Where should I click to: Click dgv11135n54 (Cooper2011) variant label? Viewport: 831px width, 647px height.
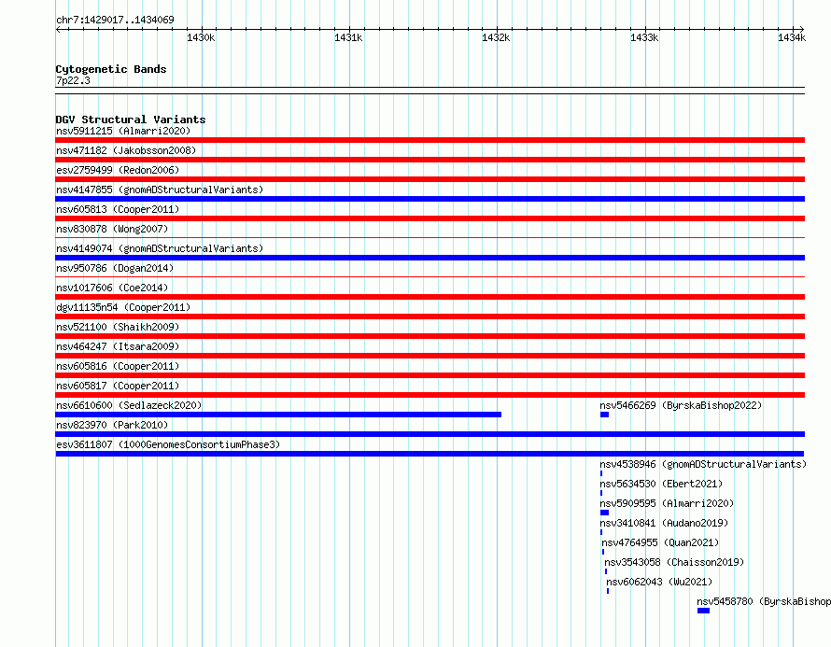pos(123,307)
